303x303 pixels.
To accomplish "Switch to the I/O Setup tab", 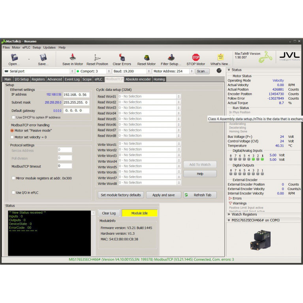I will click(22, 79).
